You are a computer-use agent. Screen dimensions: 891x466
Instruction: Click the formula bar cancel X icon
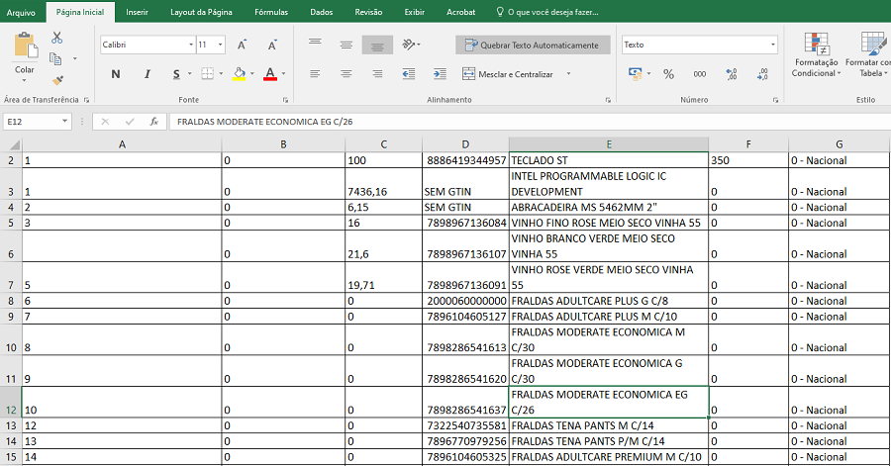(x=105, y=122)
